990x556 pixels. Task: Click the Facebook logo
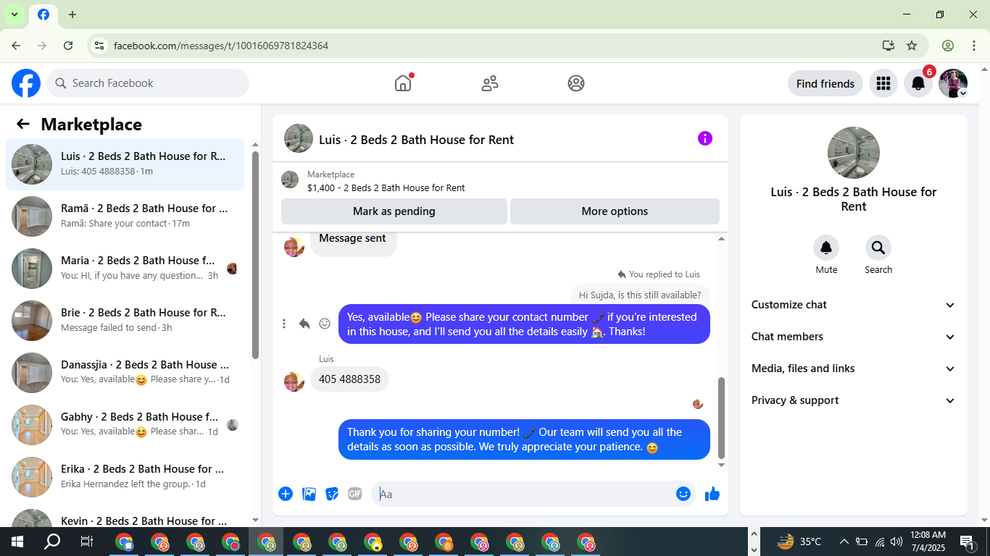coord(26,83)
